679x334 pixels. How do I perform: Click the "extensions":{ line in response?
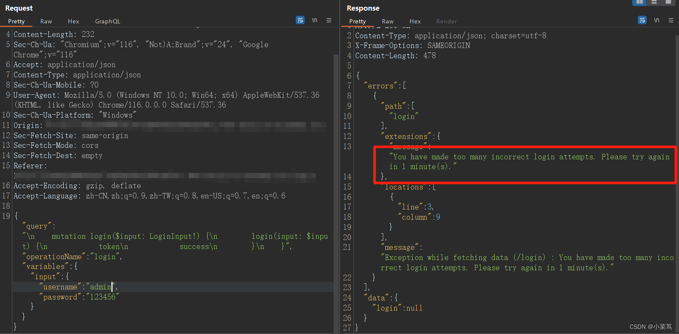pyautogui.click(x=410, y=136)
